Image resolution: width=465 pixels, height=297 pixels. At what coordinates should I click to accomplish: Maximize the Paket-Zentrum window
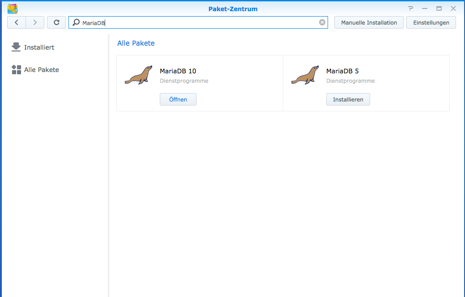[x=439, y=8]
